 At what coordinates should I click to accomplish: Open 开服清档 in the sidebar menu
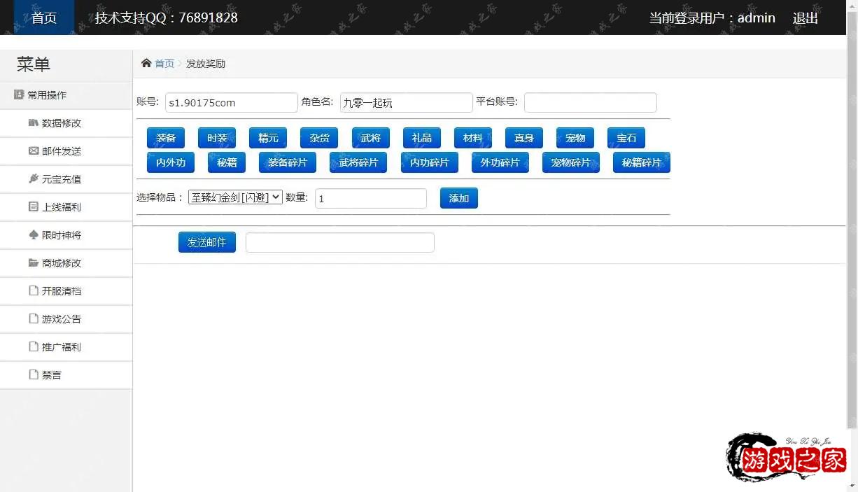62,291
